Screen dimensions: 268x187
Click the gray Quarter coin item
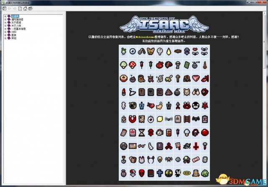pyautogui.click(x=124, y=146)
